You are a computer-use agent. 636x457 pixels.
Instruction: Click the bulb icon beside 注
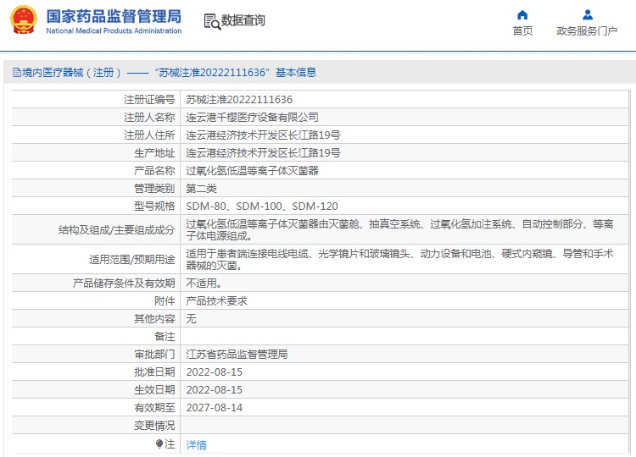coord(159,443)
